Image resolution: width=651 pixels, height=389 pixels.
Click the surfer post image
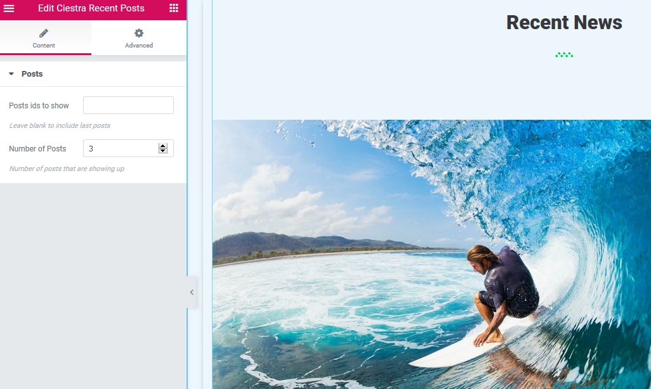pos(431,255)
